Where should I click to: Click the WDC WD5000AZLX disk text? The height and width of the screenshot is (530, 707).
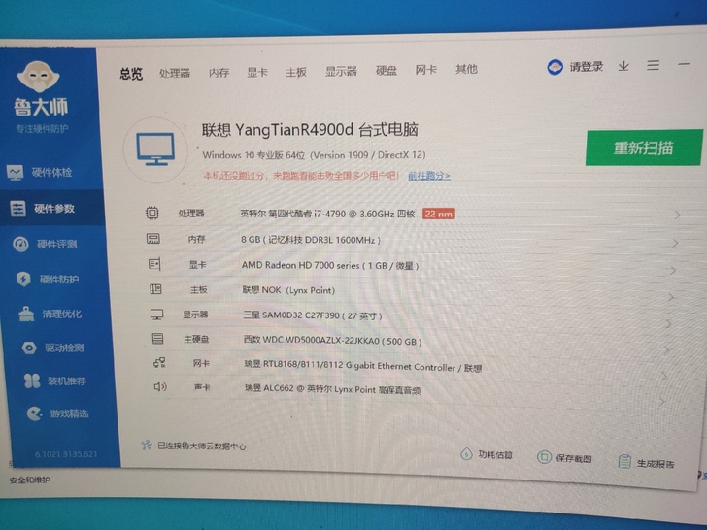tap(332, 341)
